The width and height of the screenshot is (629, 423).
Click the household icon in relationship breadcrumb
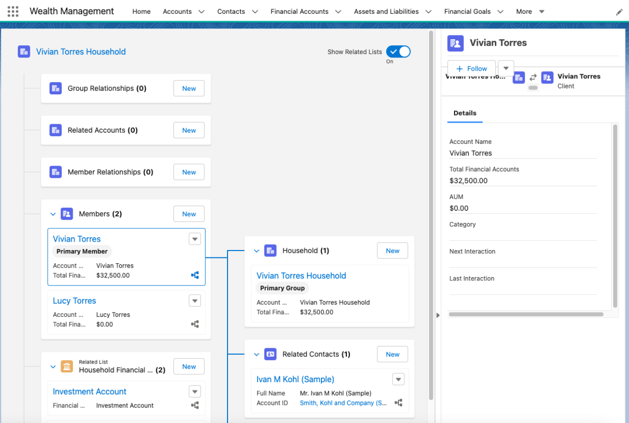pos(519,77)
